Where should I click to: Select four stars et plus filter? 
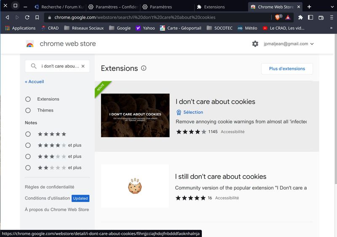(28, 145)
